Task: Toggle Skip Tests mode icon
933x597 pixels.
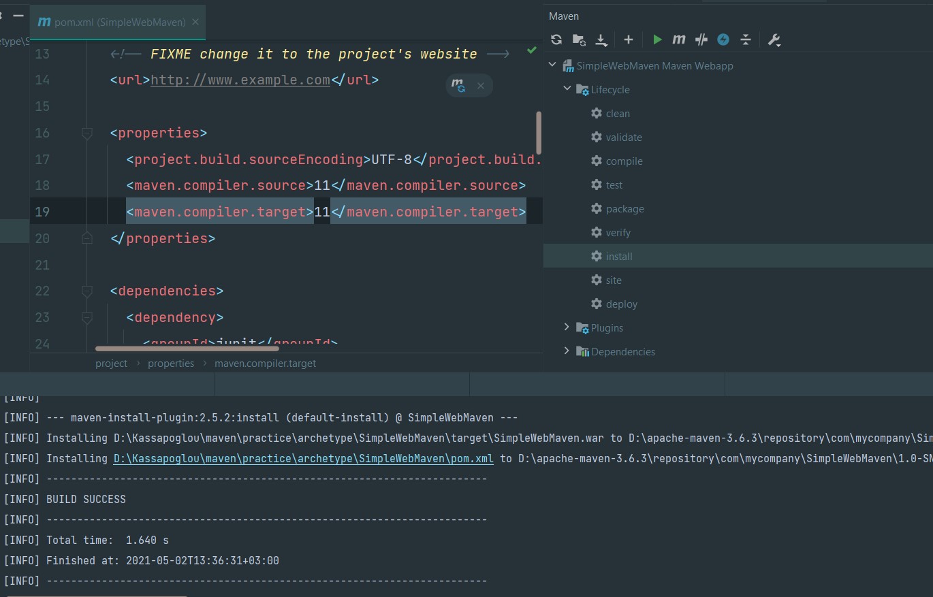Action: point(701,39)
